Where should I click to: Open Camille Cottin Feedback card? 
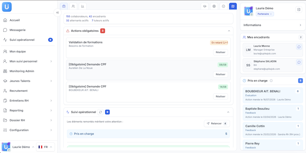(273, 130)
